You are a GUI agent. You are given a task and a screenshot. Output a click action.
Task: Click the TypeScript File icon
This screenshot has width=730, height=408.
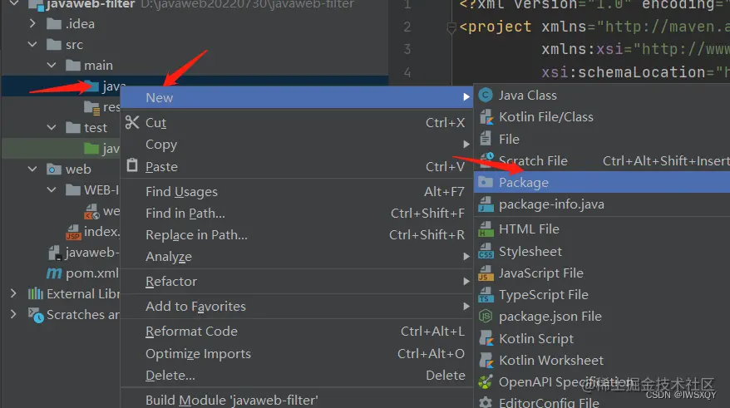point(486,295)
